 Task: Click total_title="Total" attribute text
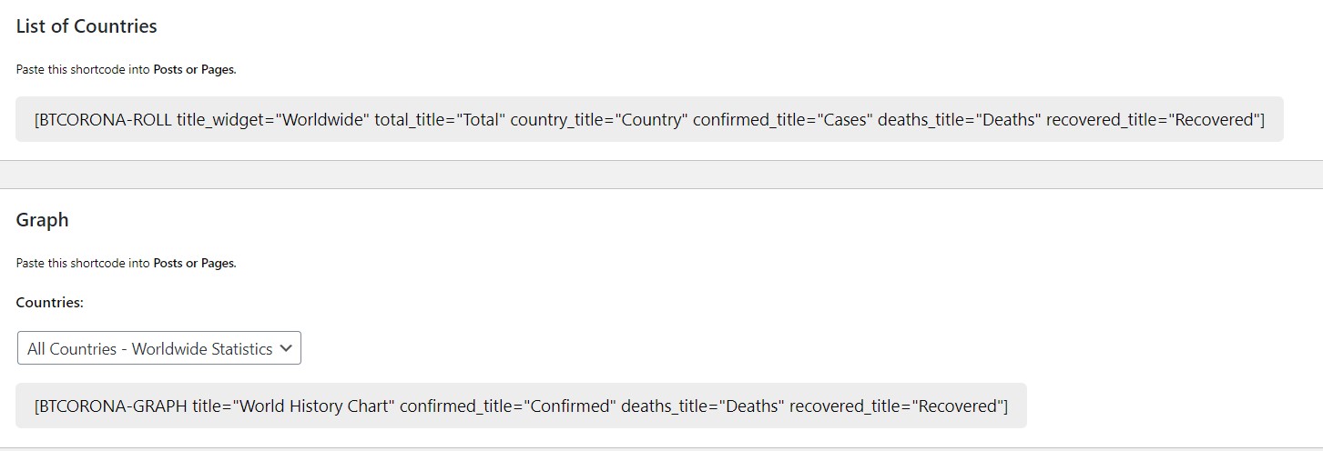coord(440,119)
